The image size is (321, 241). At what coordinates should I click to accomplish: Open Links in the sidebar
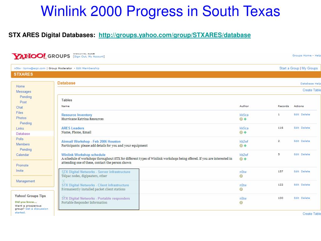[x=20, y=128]
